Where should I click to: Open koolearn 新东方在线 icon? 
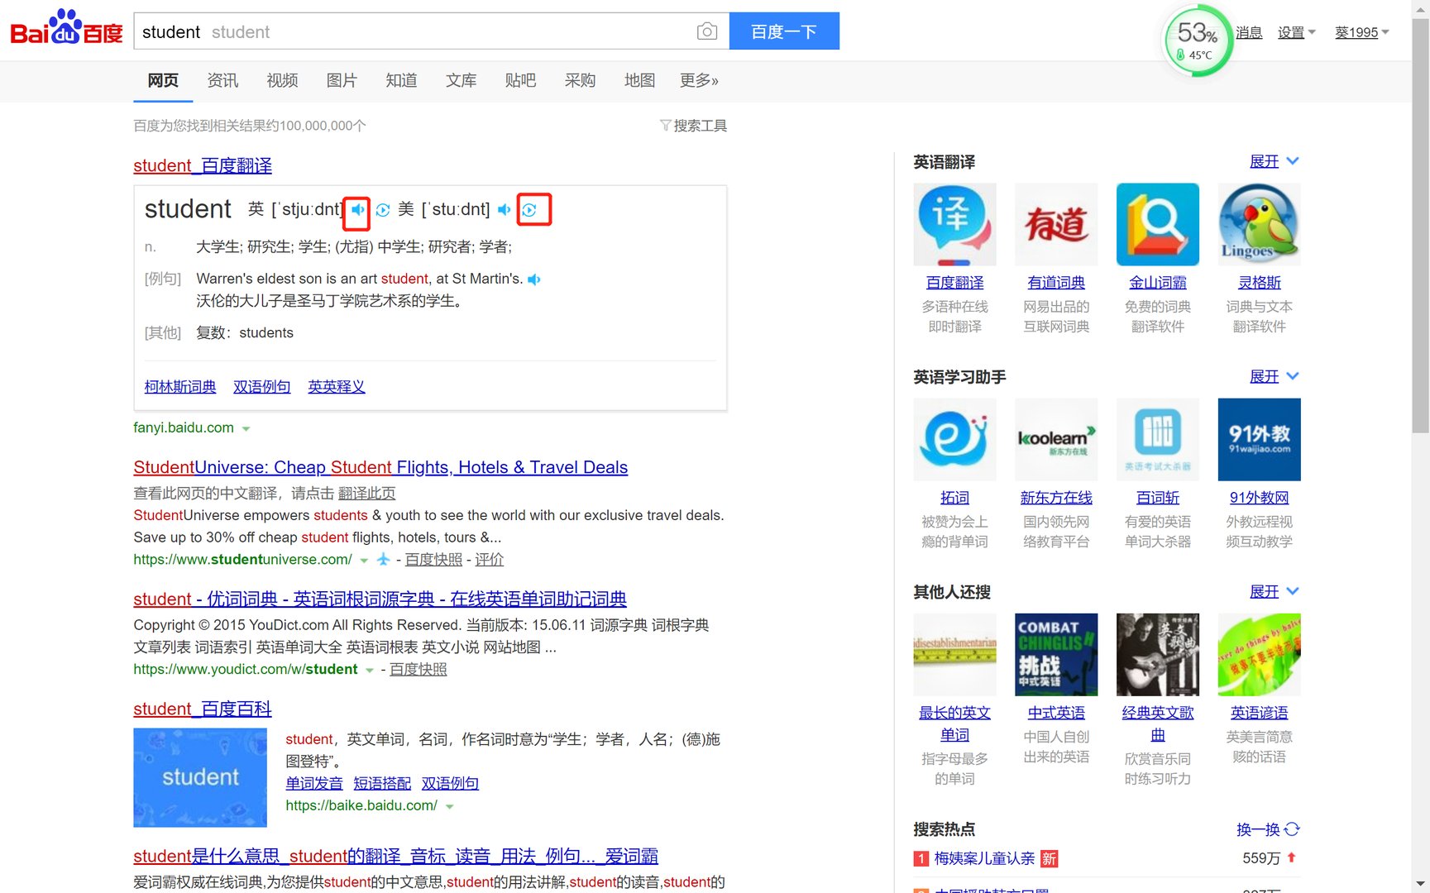pos(1056,439)
